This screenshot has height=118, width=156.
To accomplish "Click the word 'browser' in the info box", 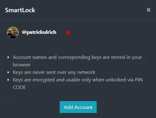I will (22, 65).
